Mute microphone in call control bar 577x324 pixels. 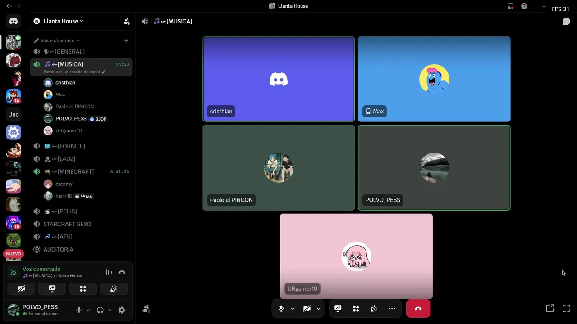(x=281, y=309)
